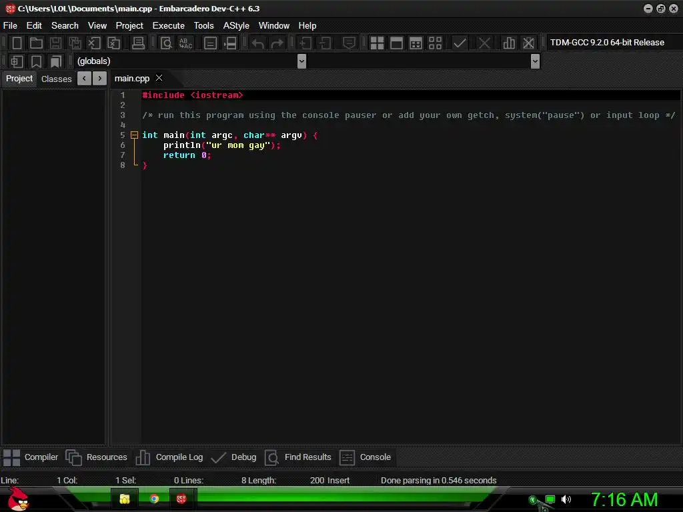Open the Compiler bottom panel tab
This screenshot has height=512, width=683.
tap(31, 457)
